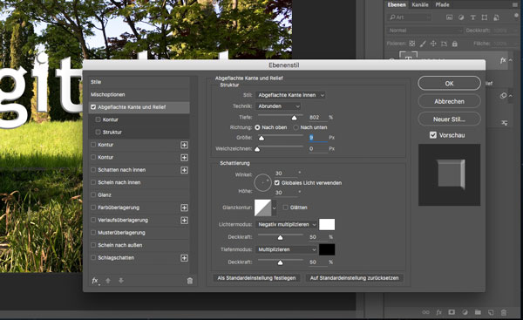Viewport: 523px width, 320px height.
Task: Click the white Lichtermodus color swatch
Action: pos(327,225)
